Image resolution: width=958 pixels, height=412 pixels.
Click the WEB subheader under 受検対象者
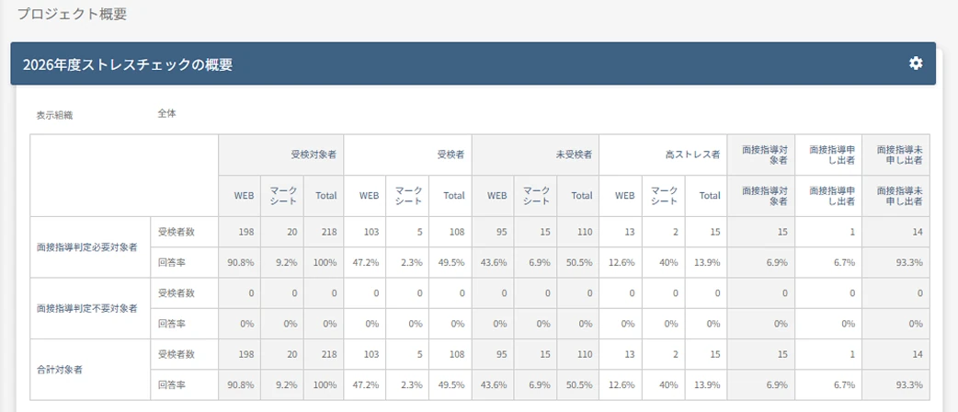tap(239, 196)
